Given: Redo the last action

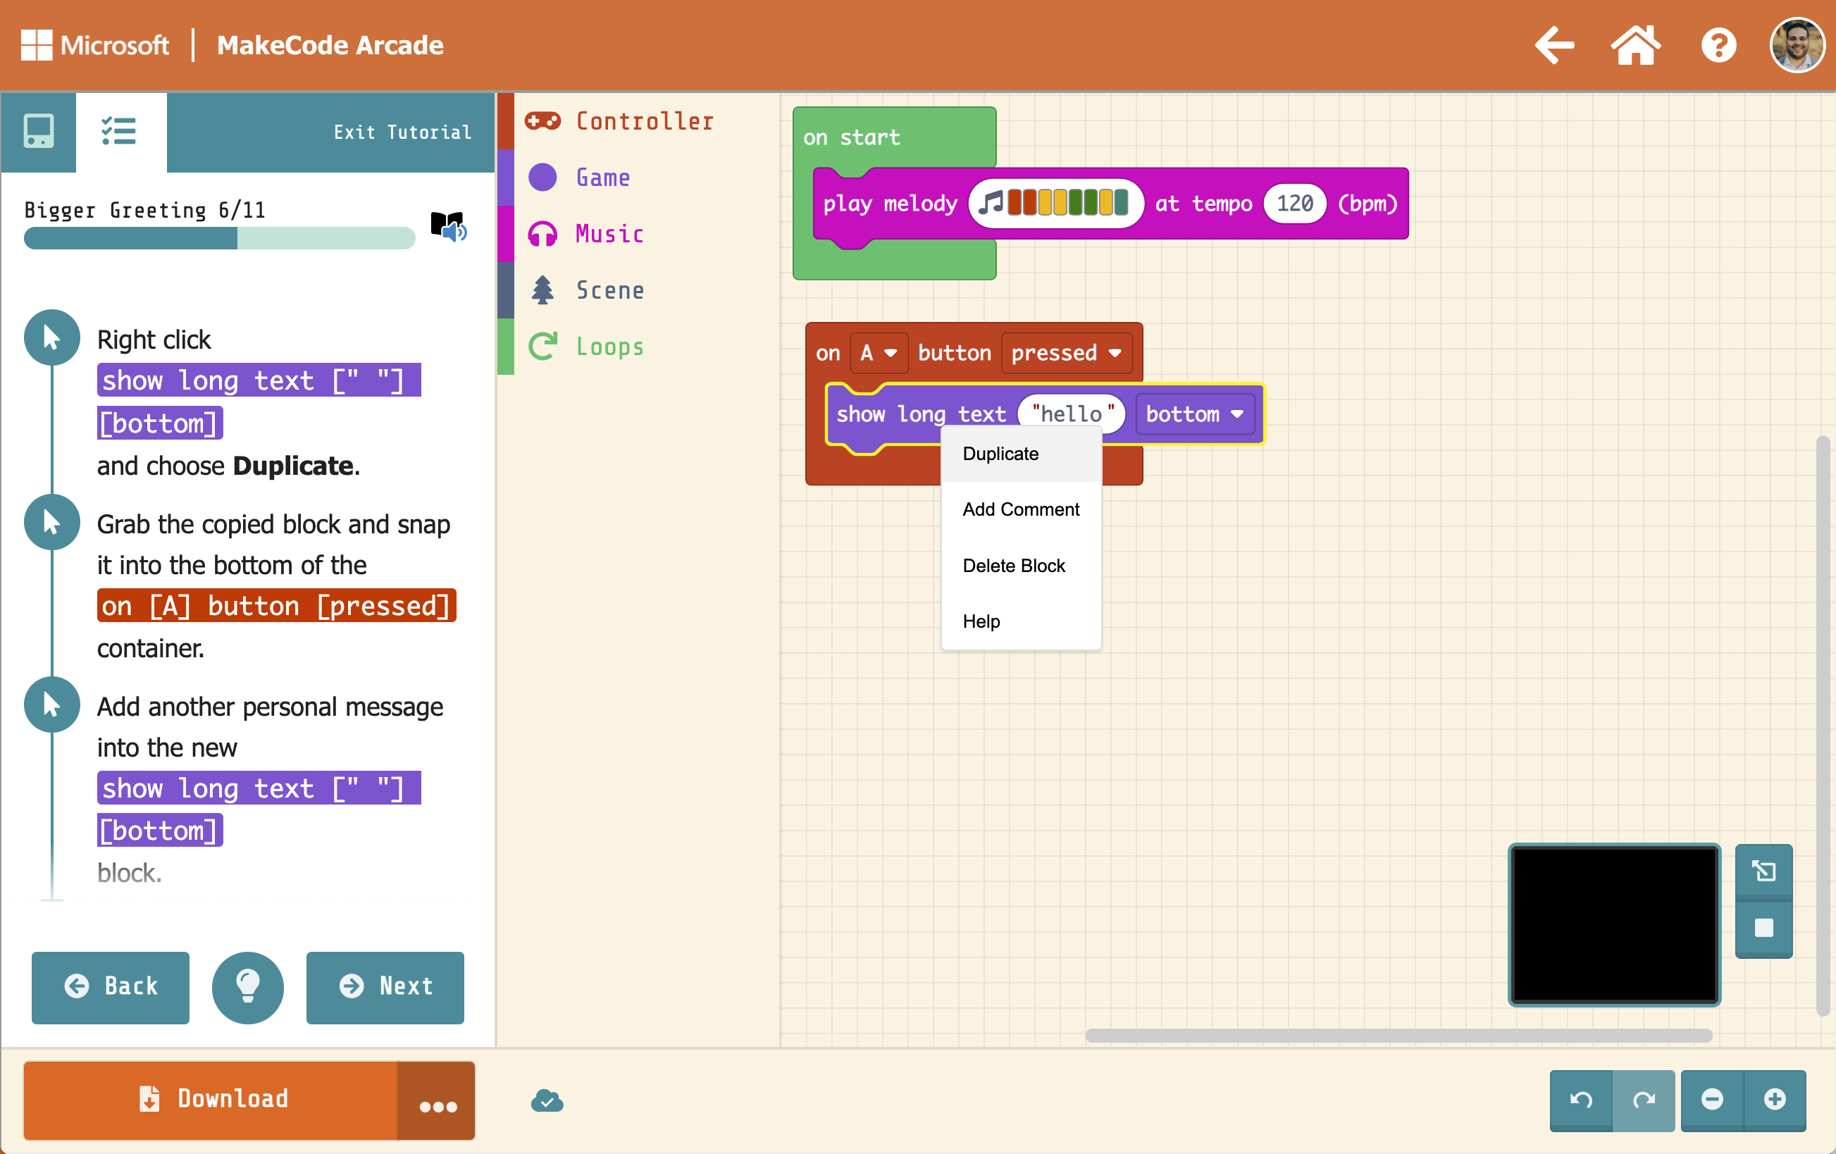Looking at the screenshot, I should pyautogui.click(x=1643, y=1099).
